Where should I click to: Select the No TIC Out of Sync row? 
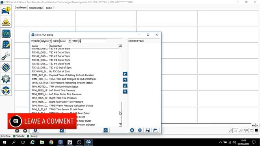75,71
